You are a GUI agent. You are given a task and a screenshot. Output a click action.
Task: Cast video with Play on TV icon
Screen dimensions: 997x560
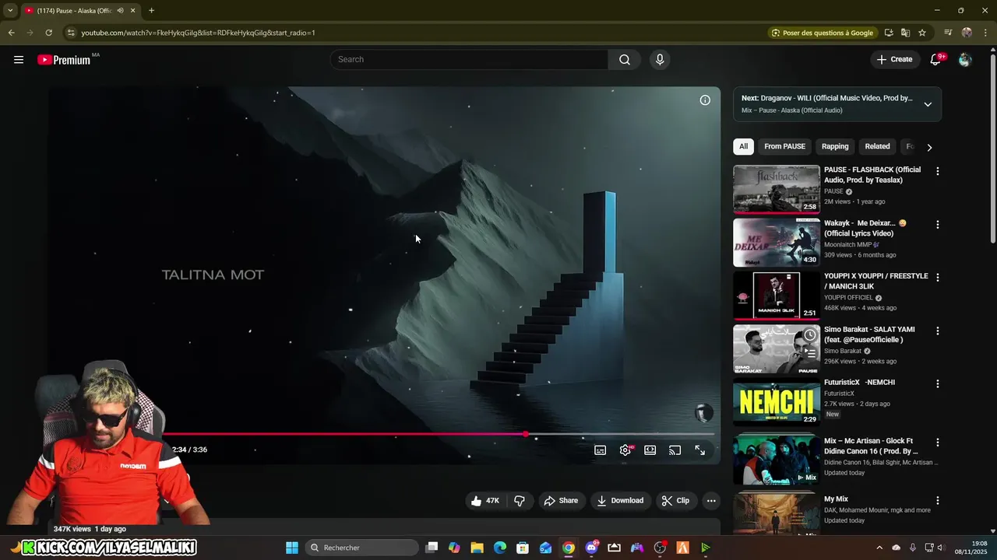click(x=675, y=450)
